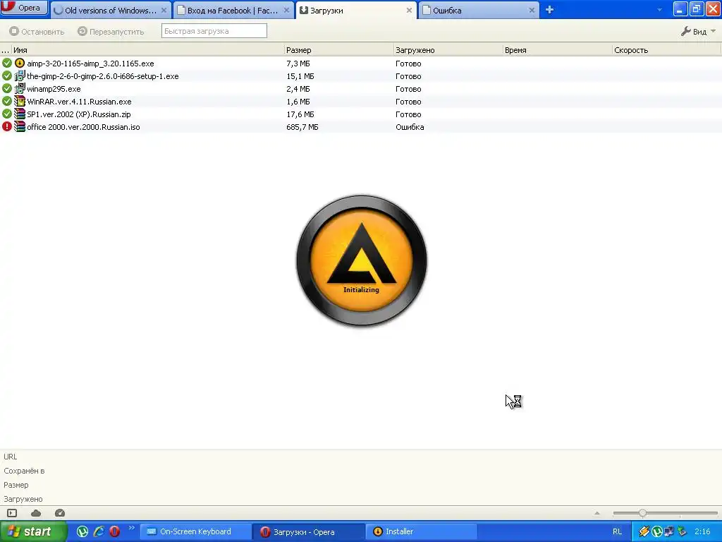Click the Opera Turbo speedometer icon
Screen dimensions: 722x542
click(60, 513)
